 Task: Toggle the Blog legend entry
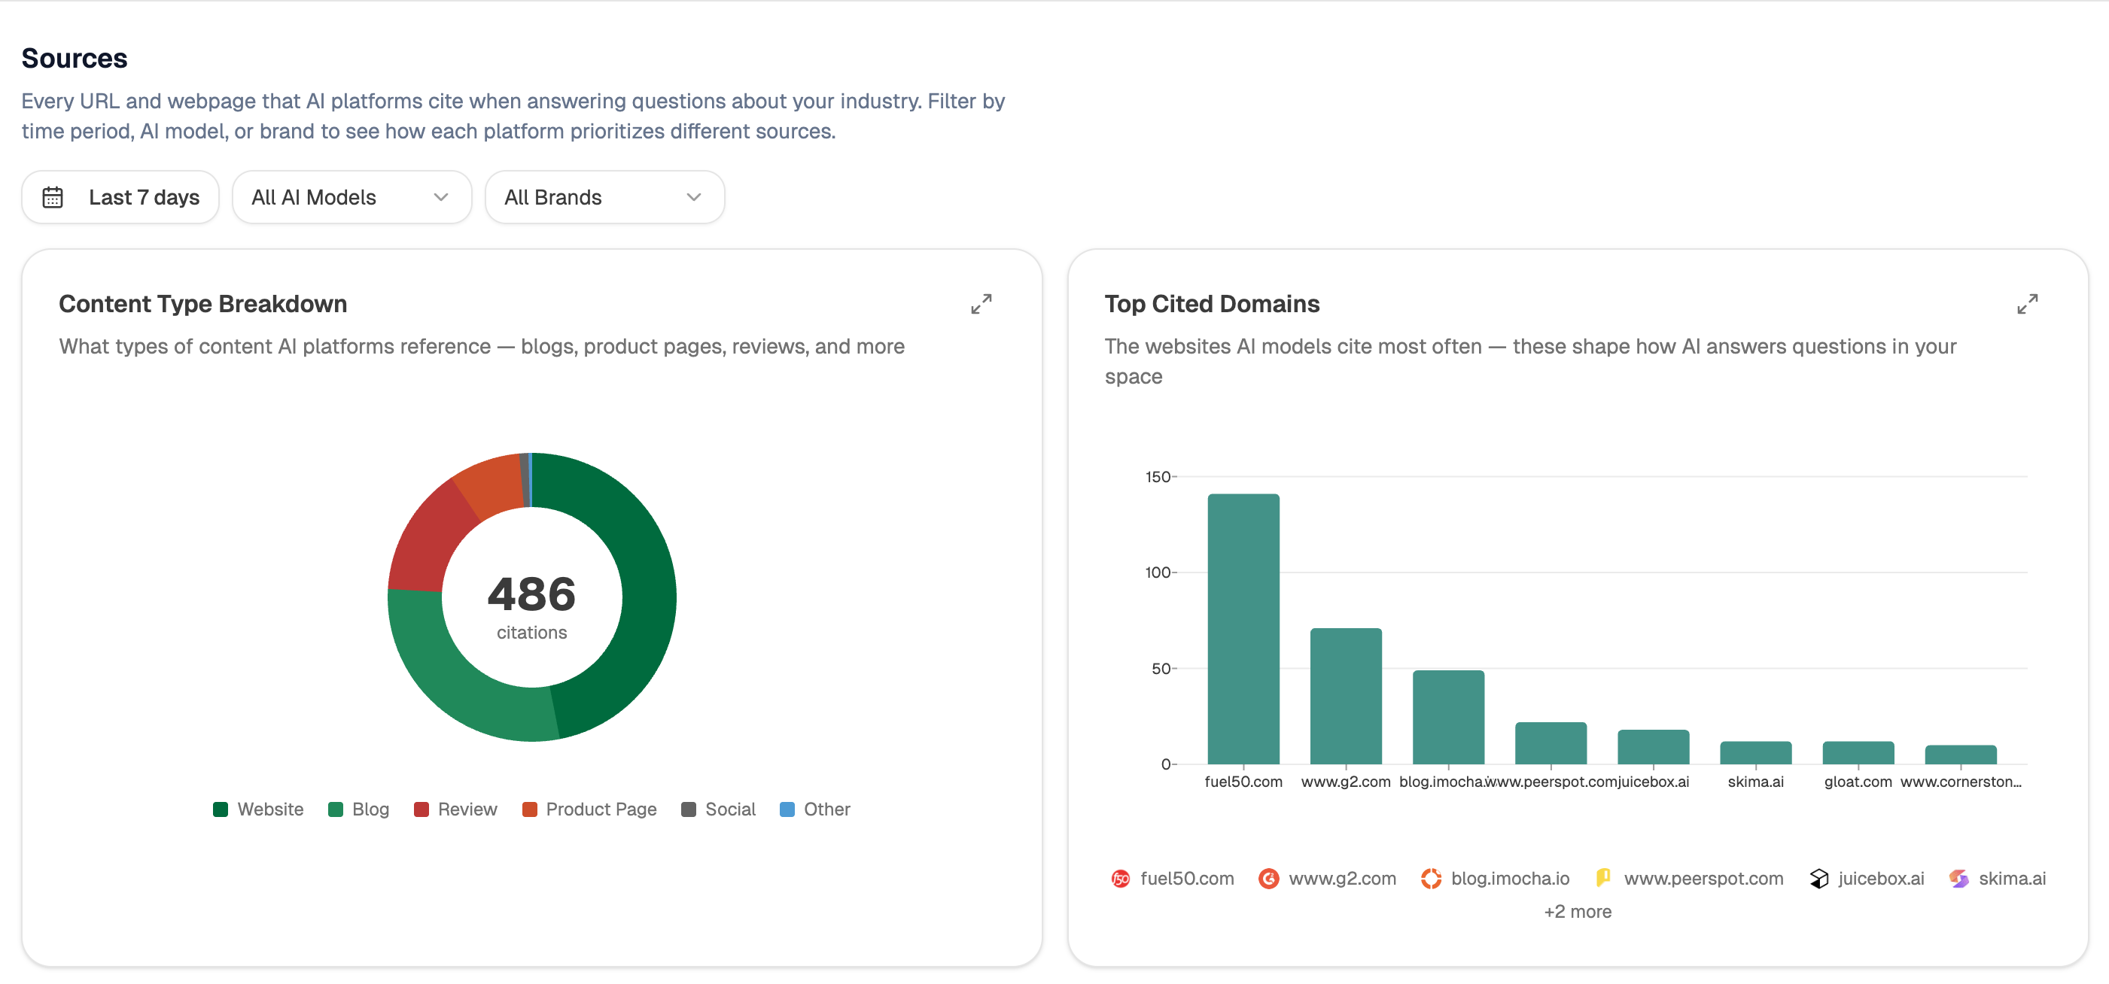click(x=358, y=809)
